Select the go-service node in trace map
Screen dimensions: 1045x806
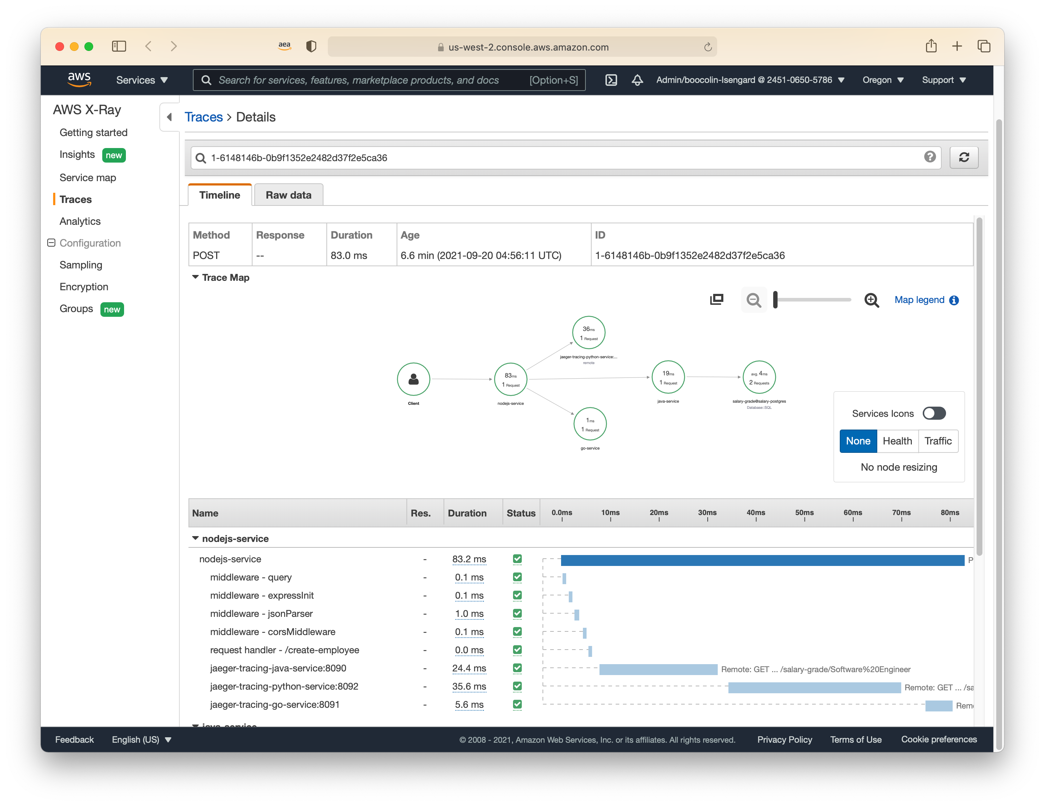[590, 424]
